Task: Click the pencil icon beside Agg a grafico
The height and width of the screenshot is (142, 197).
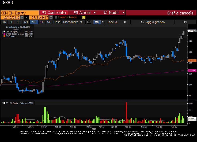Action: 143,22
